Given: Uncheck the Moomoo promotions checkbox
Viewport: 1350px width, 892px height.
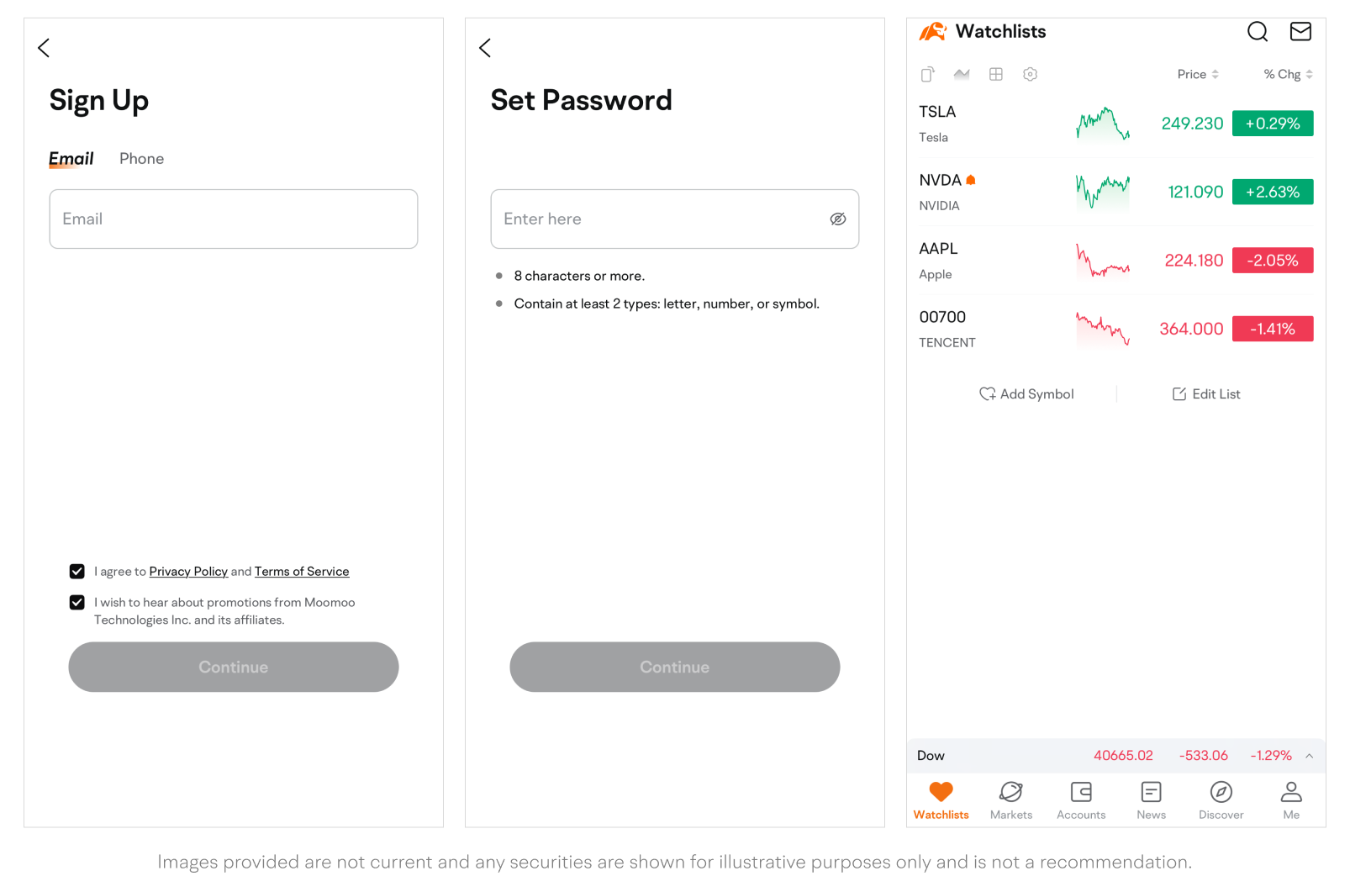Looking at the screenshot, I should (77, 603).
